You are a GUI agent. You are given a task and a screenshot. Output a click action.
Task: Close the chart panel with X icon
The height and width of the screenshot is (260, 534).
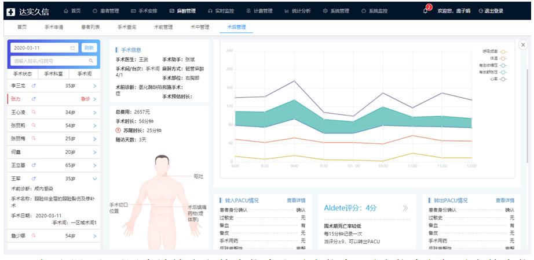coord(522,44)
